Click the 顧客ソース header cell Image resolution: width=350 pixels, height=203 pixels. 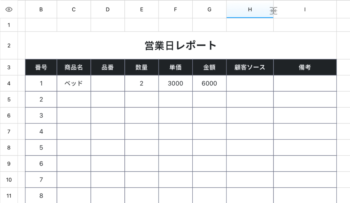tap(250, 67)
